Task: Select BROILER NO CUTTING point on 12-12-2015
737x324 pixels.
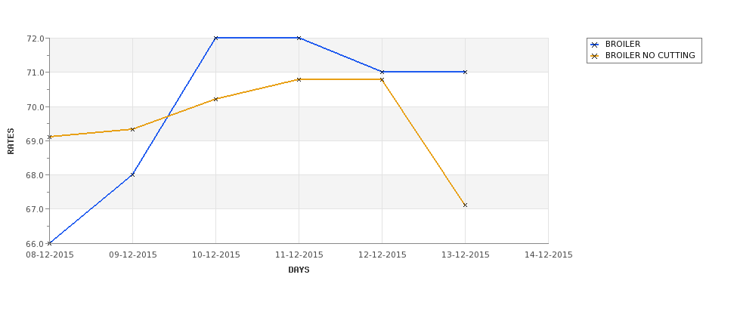Action: click(x=382, y=79)
